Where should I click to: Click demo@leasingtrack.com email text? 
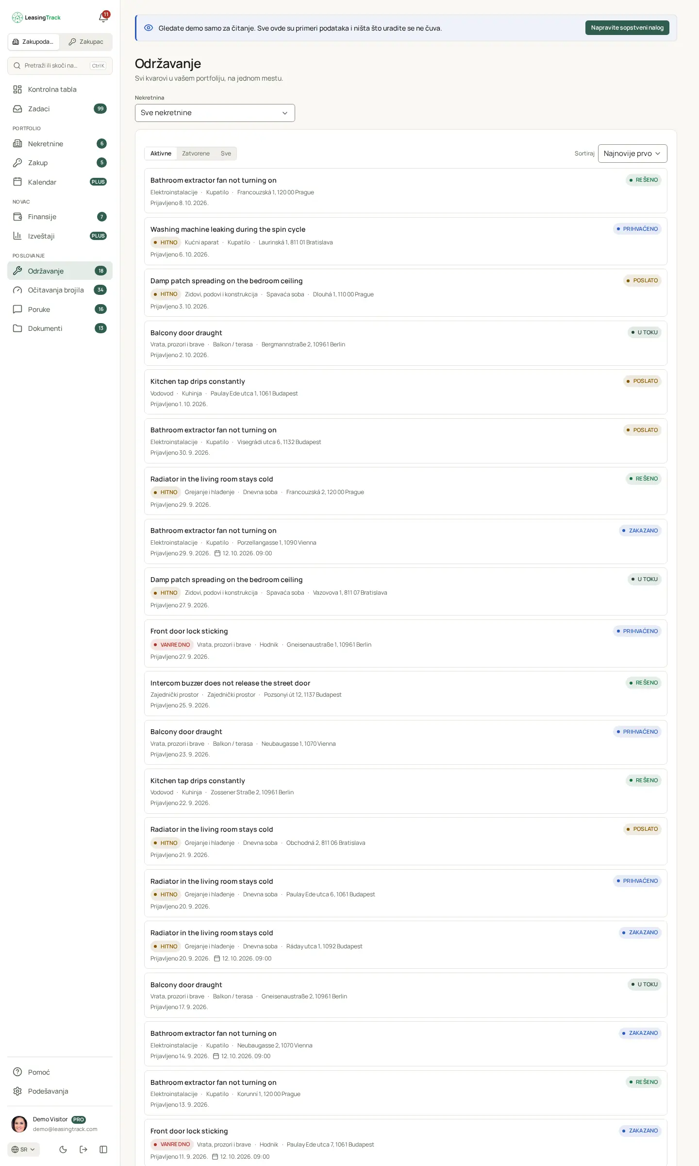[65, 1129]
